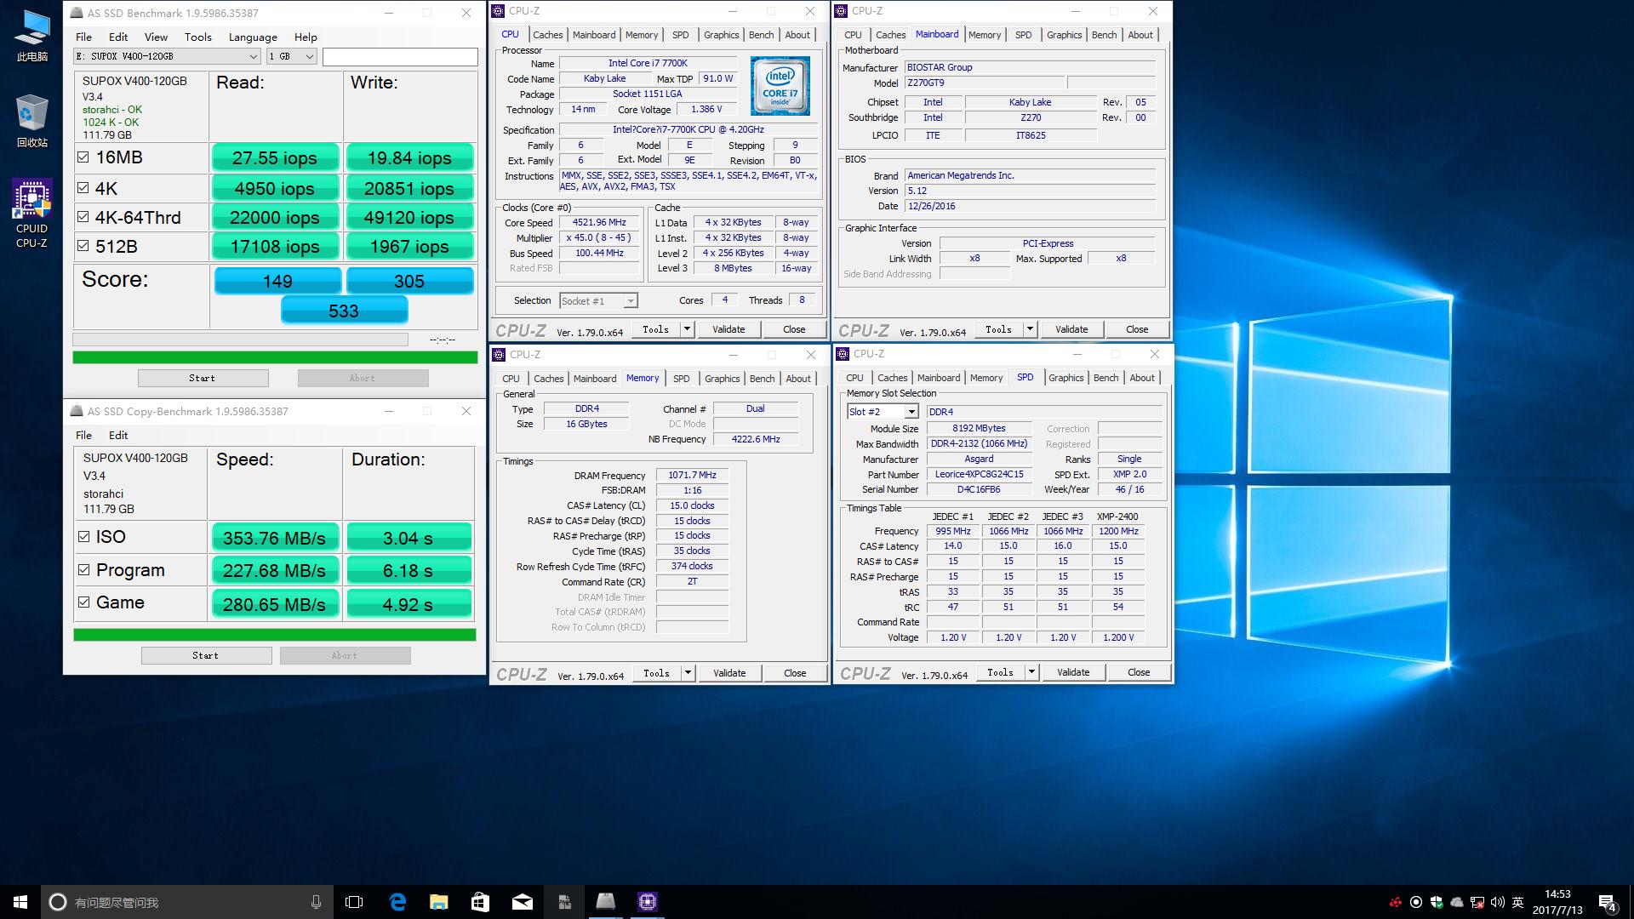
Task: Click the Task View taskbar icon
Action: pyautogui.click(x=354, y=902)
